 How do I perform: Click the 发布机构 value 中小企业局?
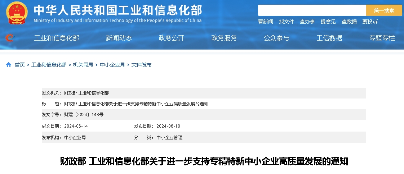point(75,137)
